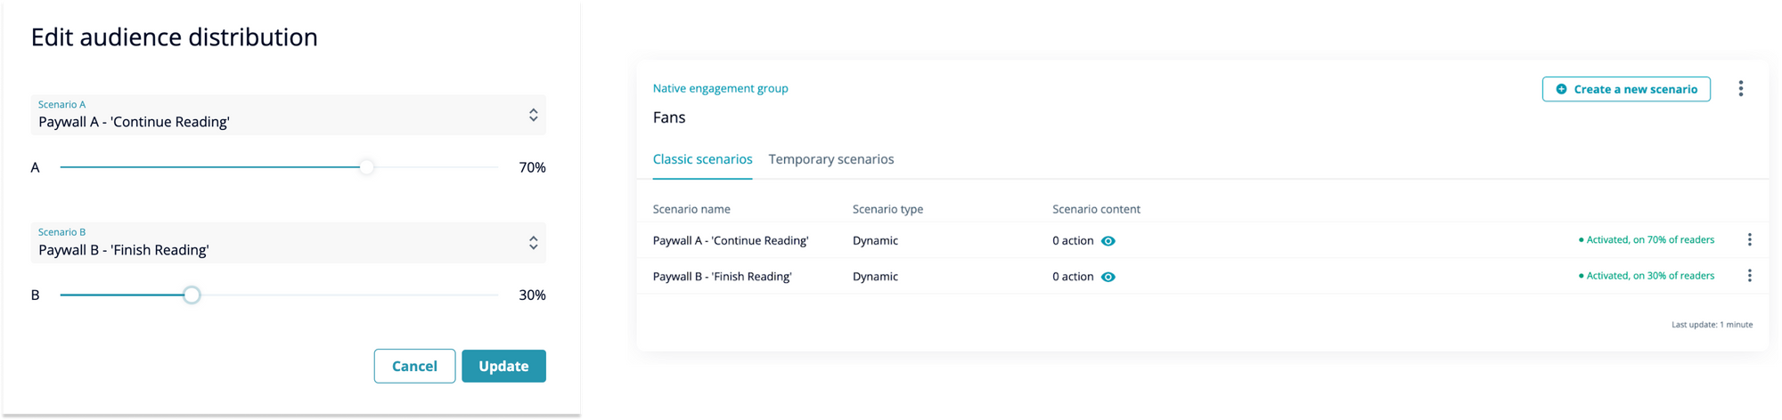Switch to Classic scenarios tab
The image size is (1782, 420).
click(702, 159)
